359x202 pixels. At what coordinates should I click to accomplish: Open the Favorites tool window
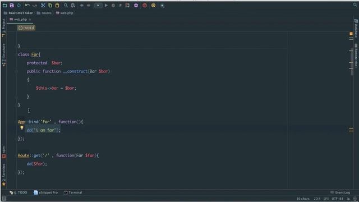coord(3,175)
